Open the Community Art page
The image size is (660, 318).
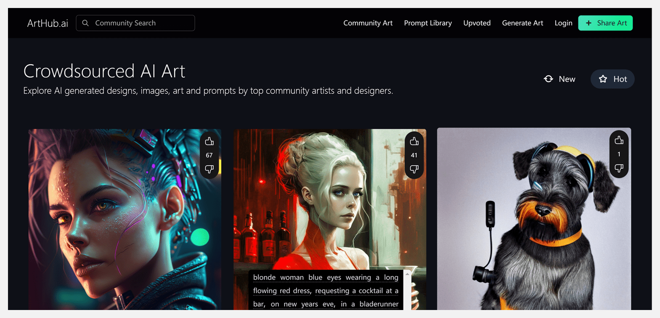(x=368, y=23)
